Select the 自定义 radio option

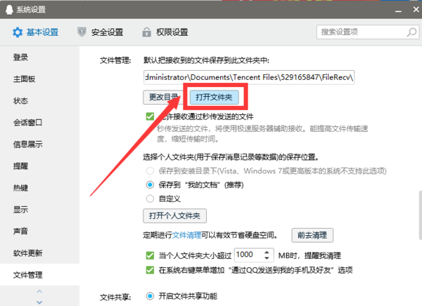(x=150, y=199)
